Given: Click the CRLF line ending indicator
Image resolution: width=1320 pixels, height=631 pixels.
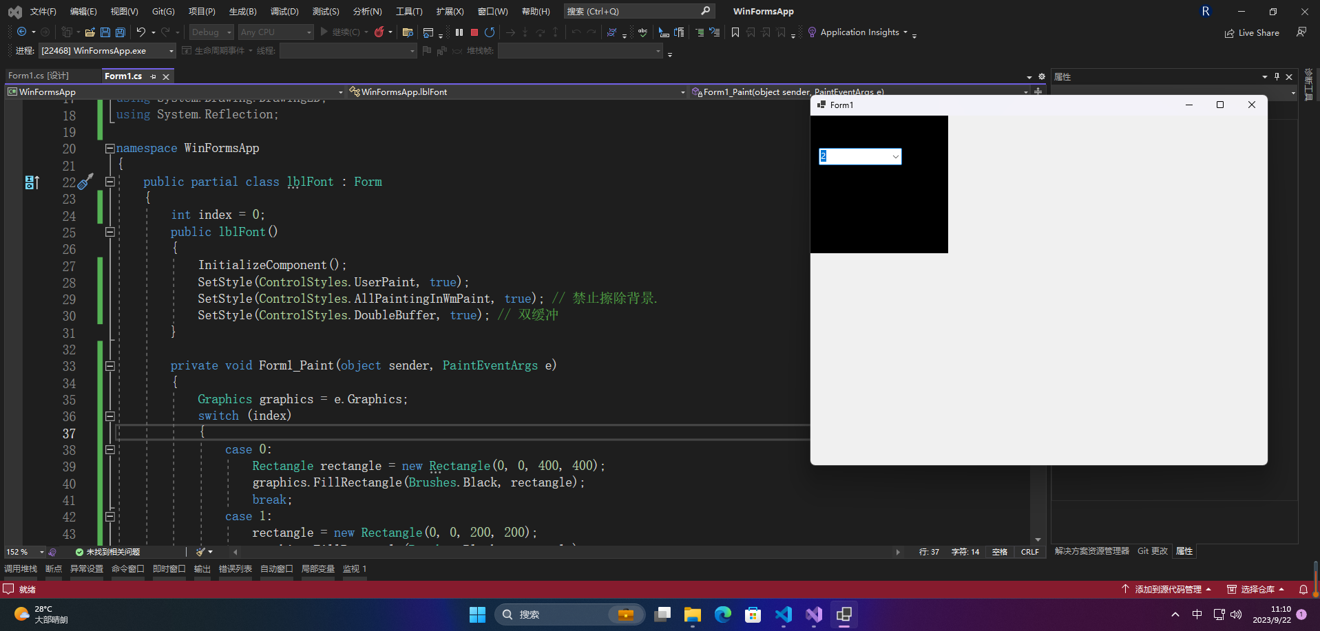Looking at the screenshot, I should (1029, 552).
